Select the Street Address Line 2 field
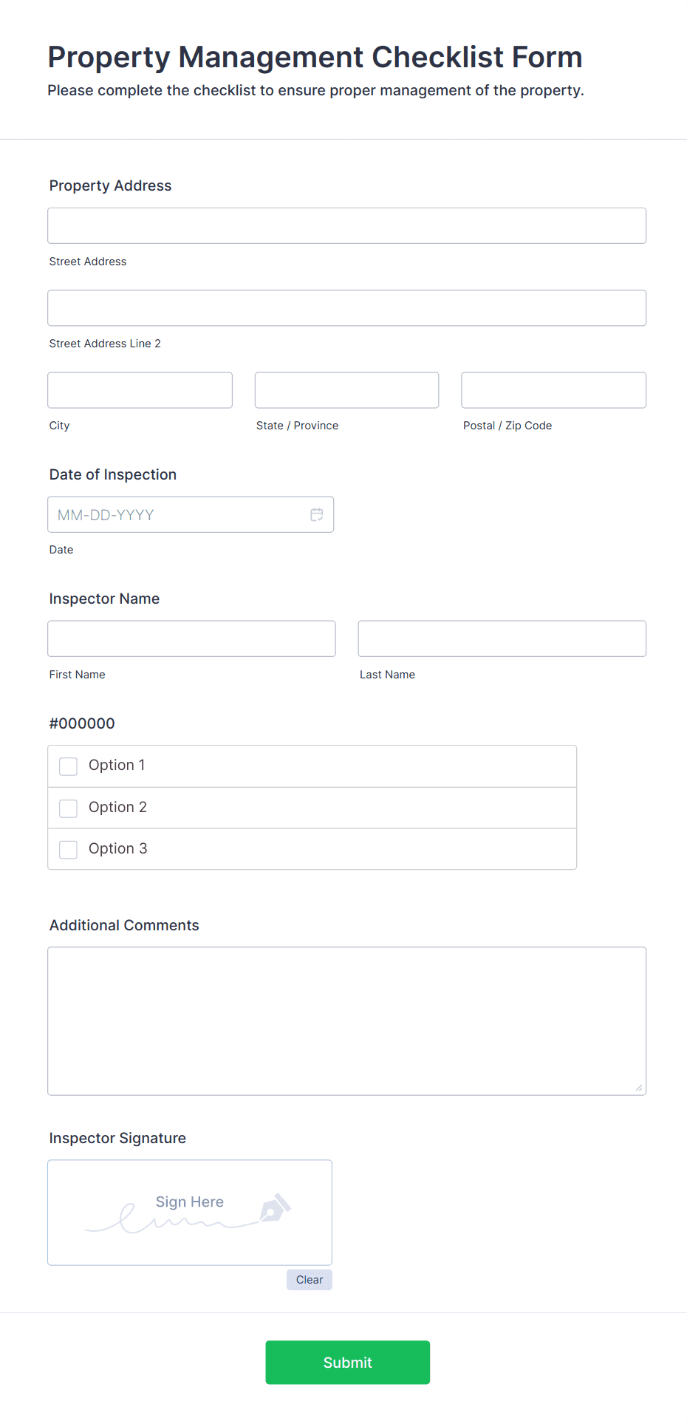Image resolution: width=687 pixels, height=1421 pixels. [346, 307]
